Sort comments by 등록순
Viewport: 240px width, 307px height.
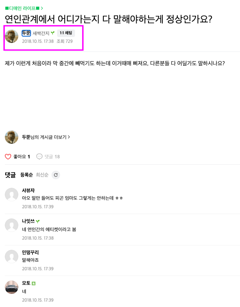(x=27, y=175)
